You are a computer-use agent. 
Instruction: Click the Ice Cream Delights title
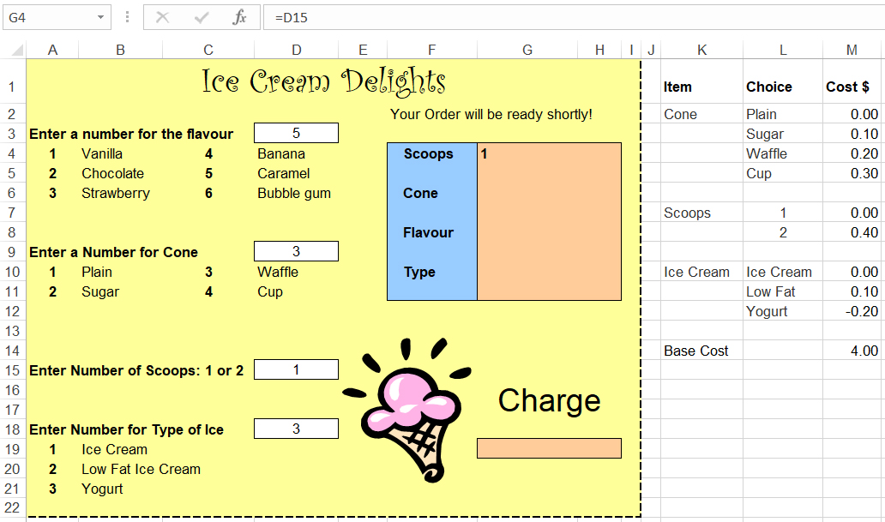tap(324, 81)
